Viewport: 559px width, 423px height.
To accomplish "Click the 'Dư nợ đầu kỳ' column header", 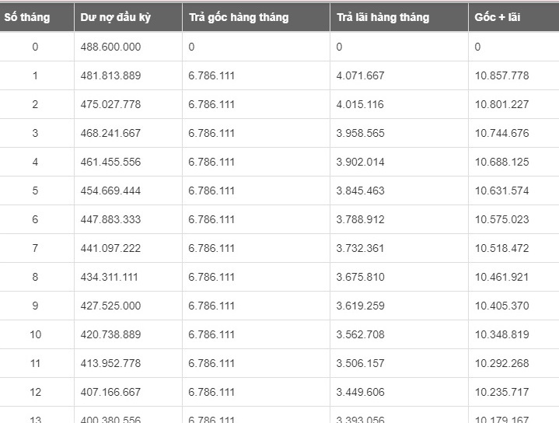I will point(115,17).
